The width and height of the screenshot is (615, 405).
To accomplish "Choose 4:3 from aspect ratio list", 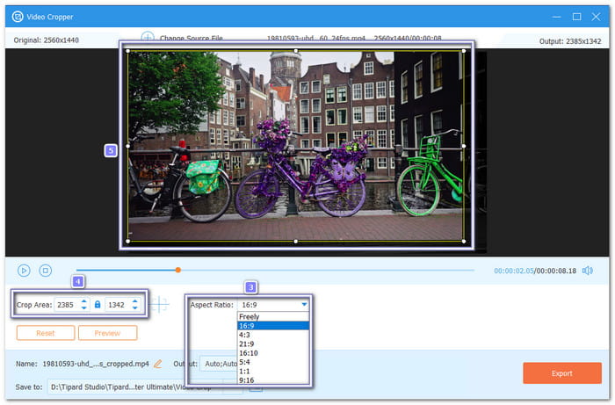I will [273, 334].
